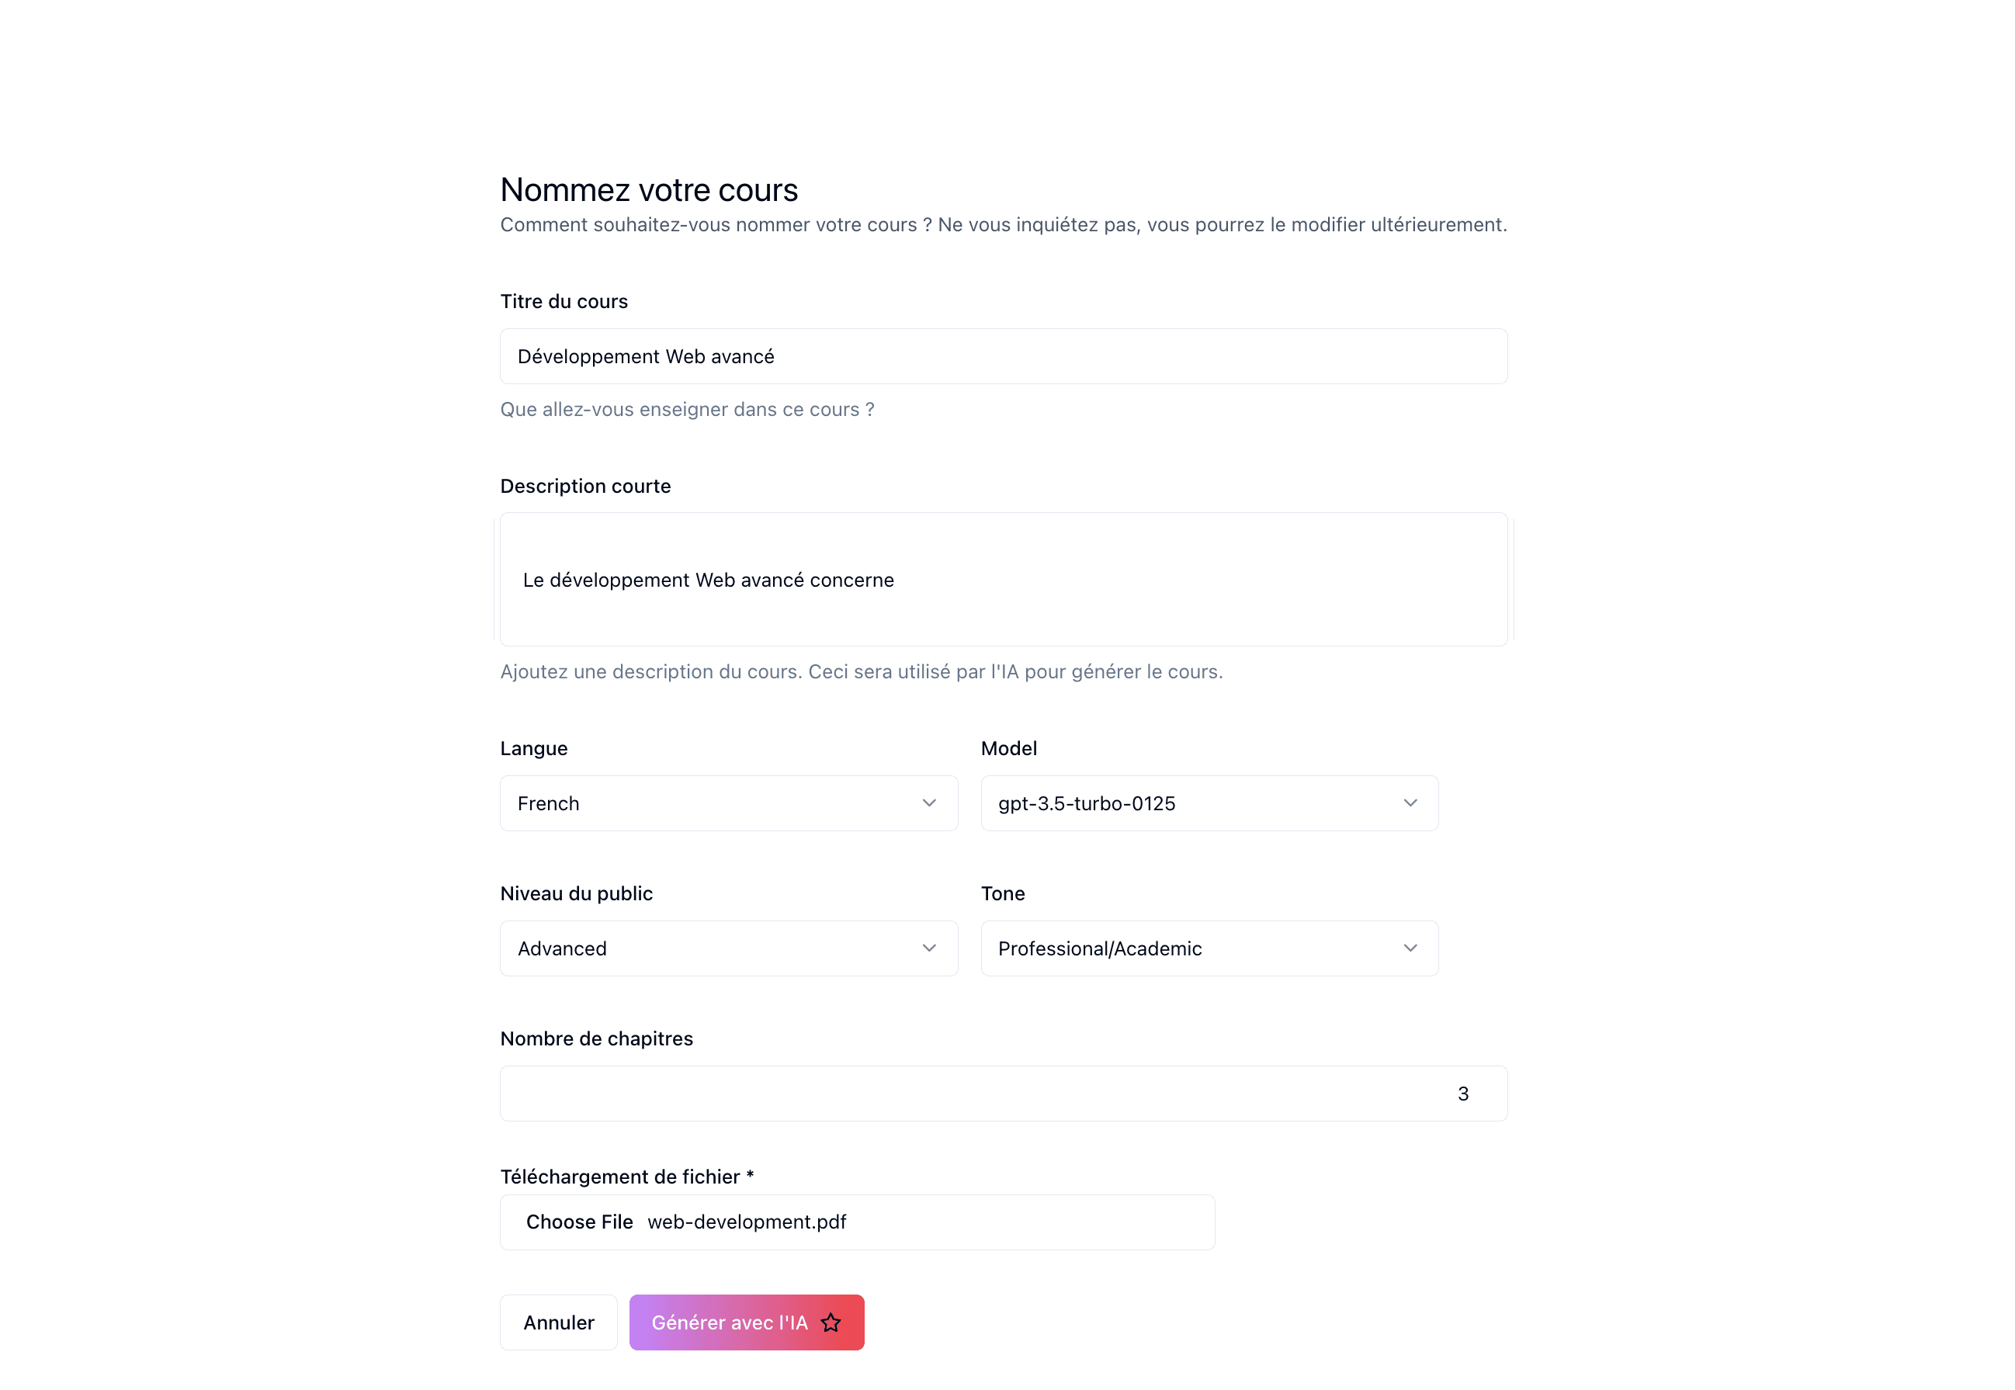Select the text Développement Web avancé
Image resolution: width=2015 pixels, height=1390 pixels.
[x=645, y=356]
